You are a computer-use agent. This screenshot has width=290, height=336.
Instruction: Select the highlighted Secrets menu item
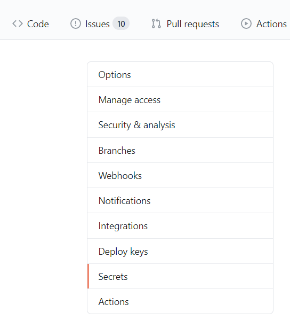point(180,276)
